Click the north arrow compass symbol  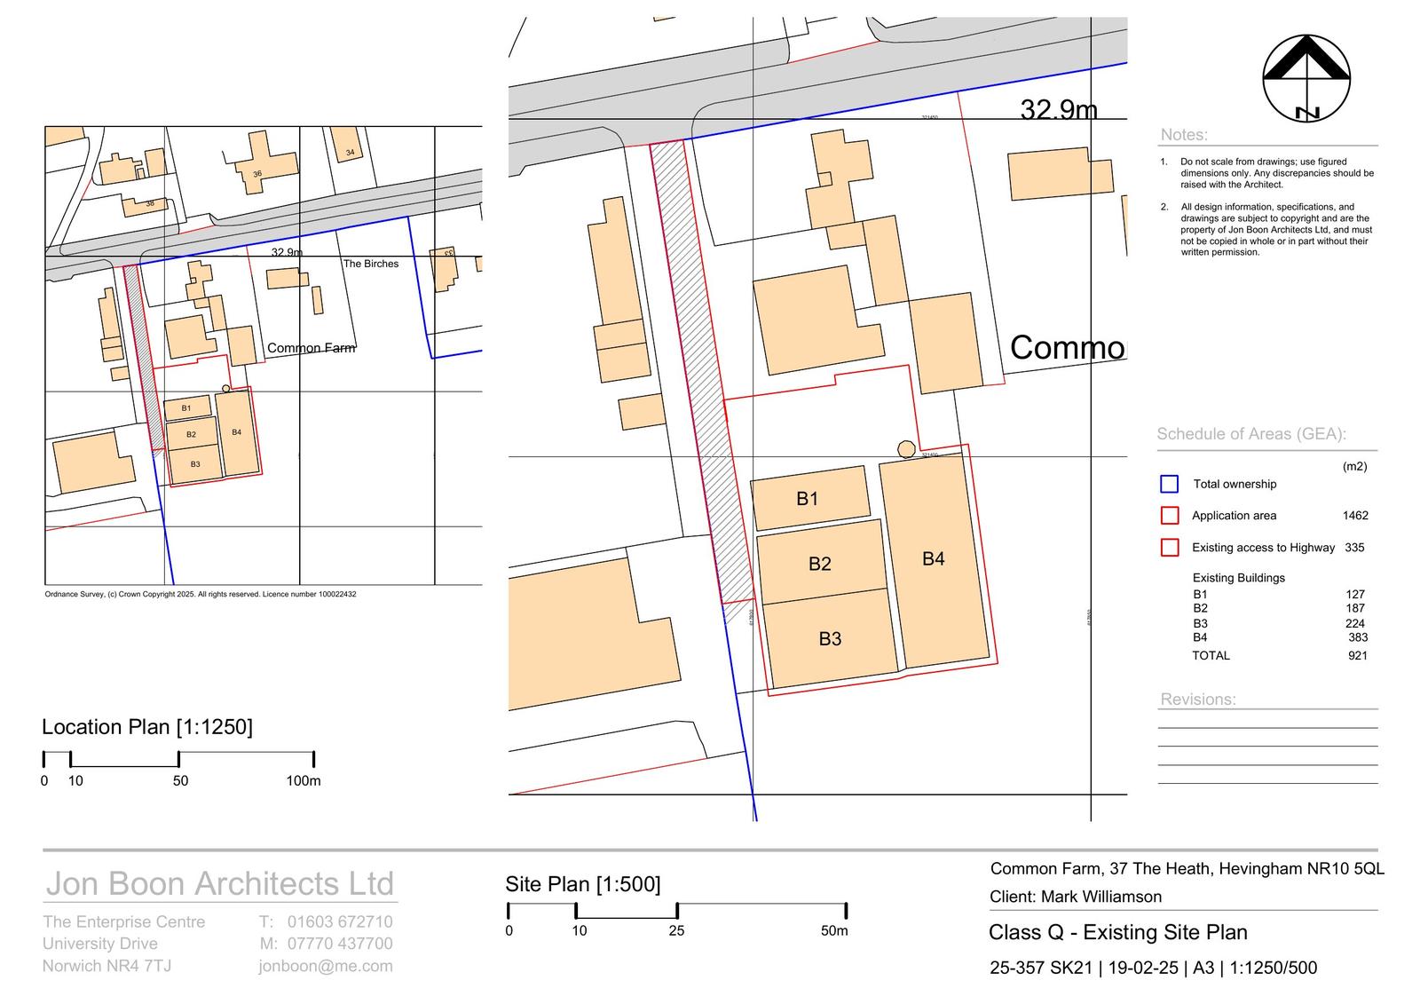(1306, 78)
